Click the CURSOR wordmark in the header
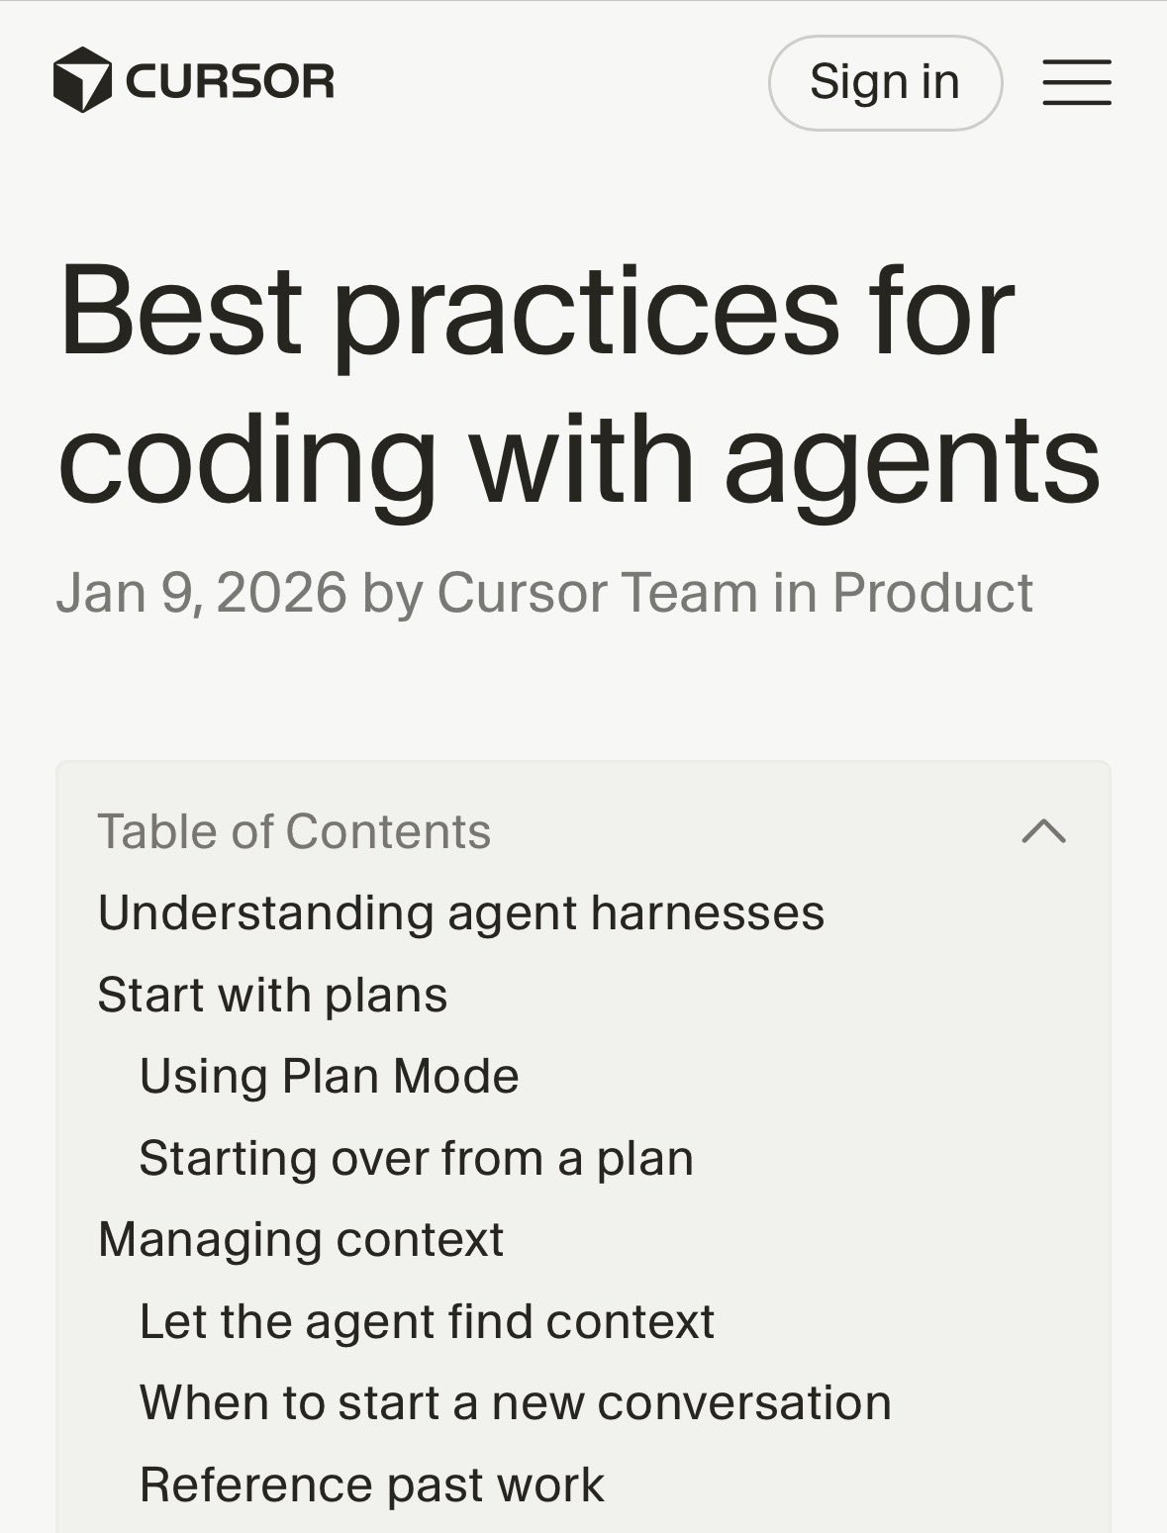 [231, 81]
